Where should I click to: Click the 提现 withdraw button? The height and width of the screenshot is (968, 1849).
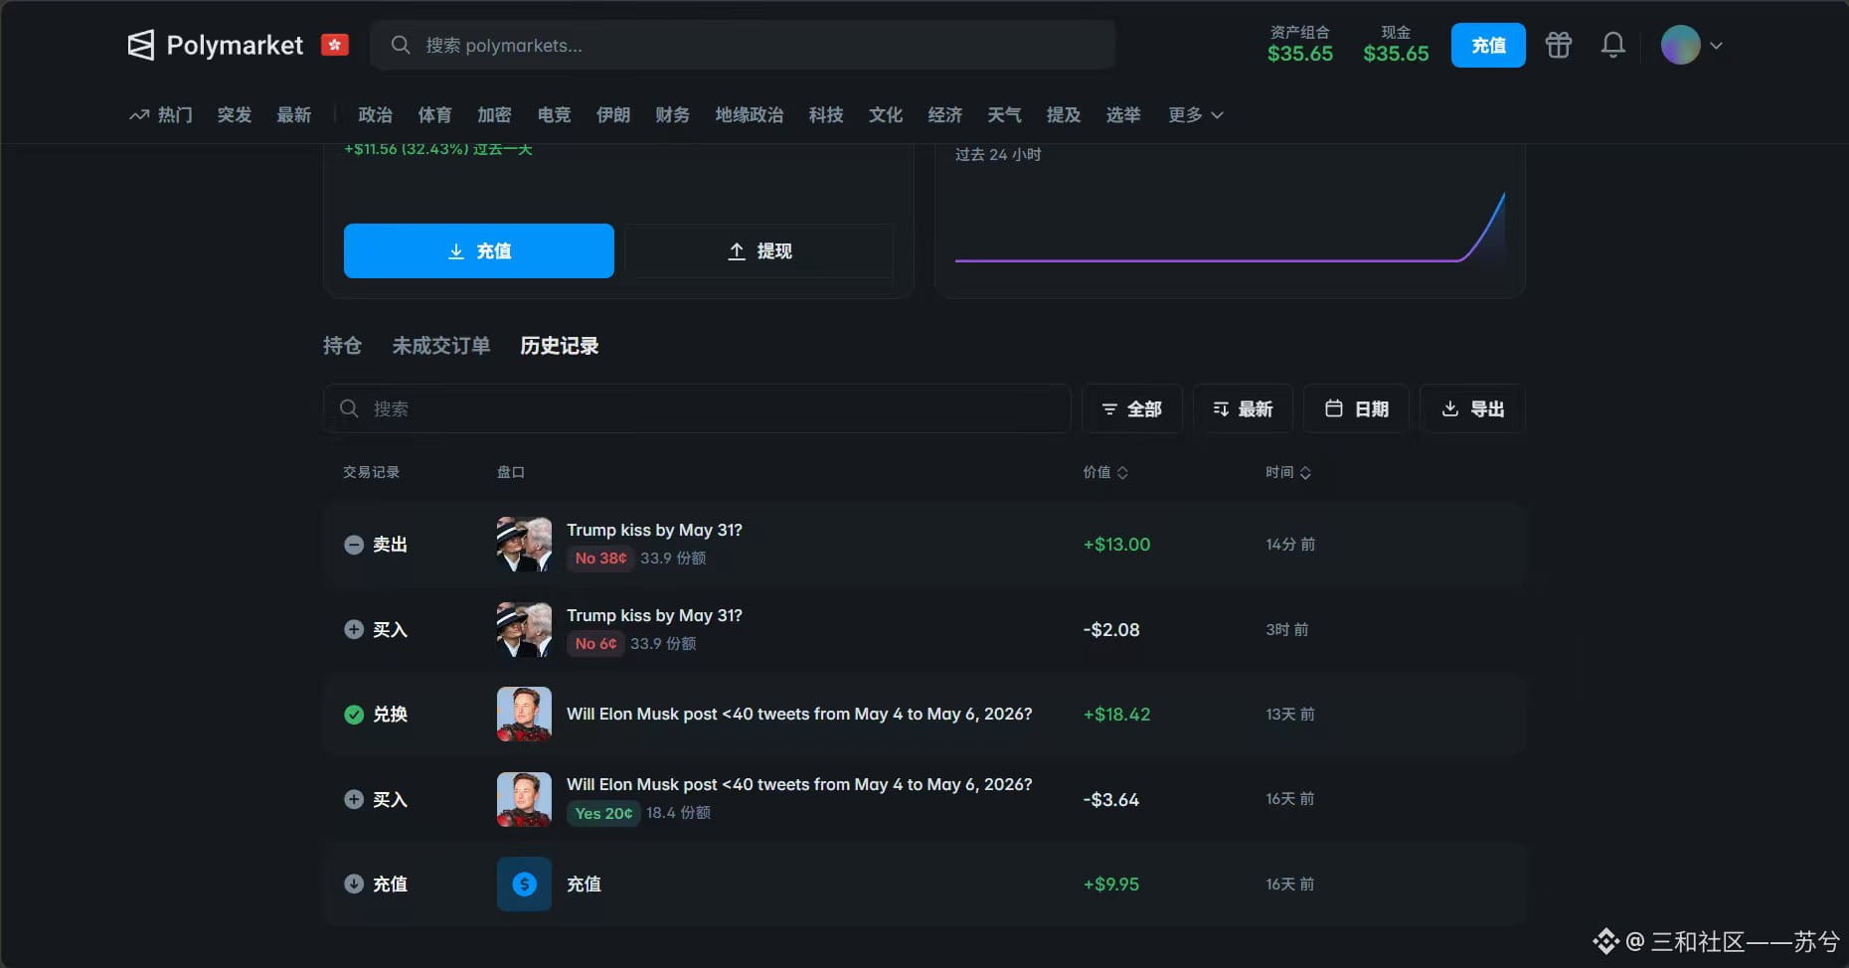point(759,250)
